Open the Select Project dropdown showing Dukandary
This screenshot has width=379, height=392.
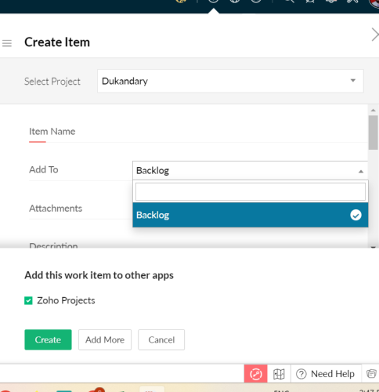230,81
